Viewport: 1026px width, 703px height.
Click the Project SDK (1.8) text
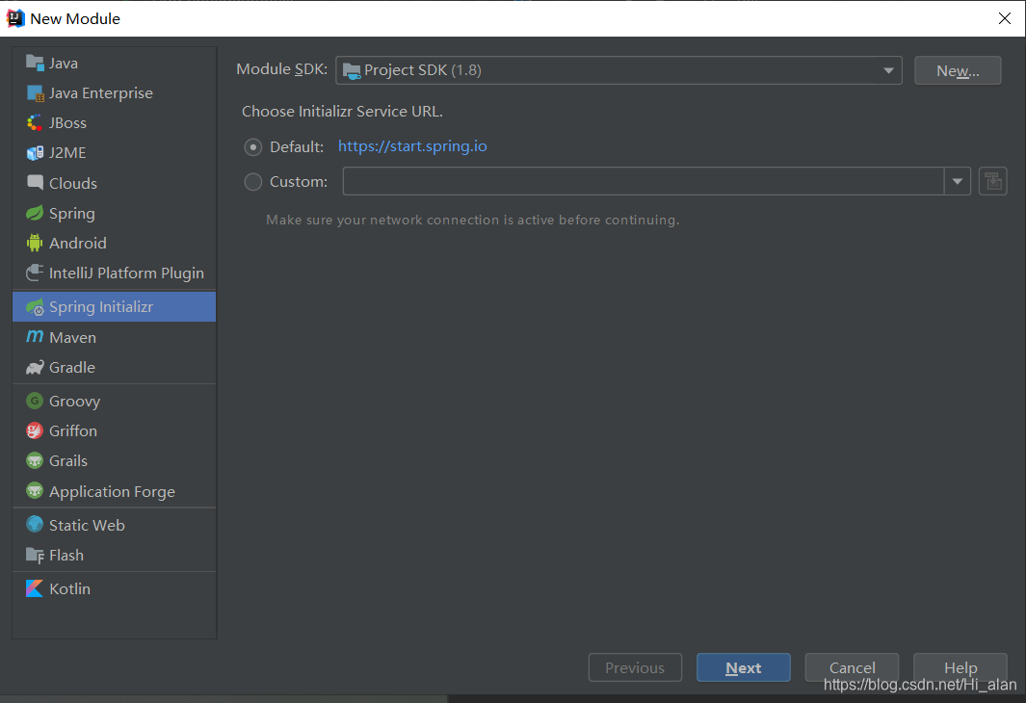(423, 70)
